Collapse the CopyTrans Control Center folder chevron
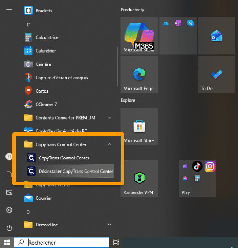Screen dimensions: 238x248 pos(109,144)
